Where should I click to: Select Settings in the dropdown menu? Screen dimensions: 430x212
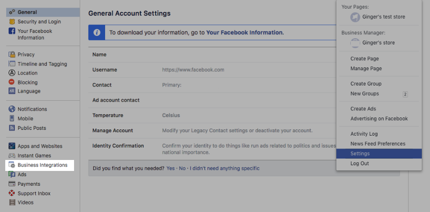[x=360, y=154]
